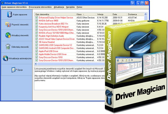Viewport: 168px width, 114px height.
Task: Click version cell 6.14.11.7756
Action: coord(103,21)
